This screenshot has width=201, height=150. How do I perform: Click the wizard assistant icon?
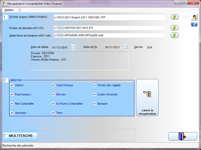194,17
